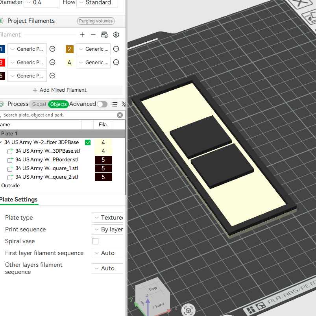
Task: Open options for filament 2
Action: [x=116, y=49]
